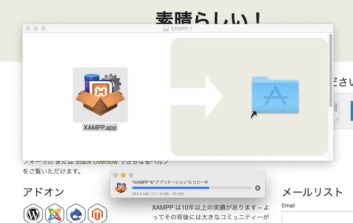Screen dimensions: 353x223
Task: Click the Email input field
Action: pos(317,217)
